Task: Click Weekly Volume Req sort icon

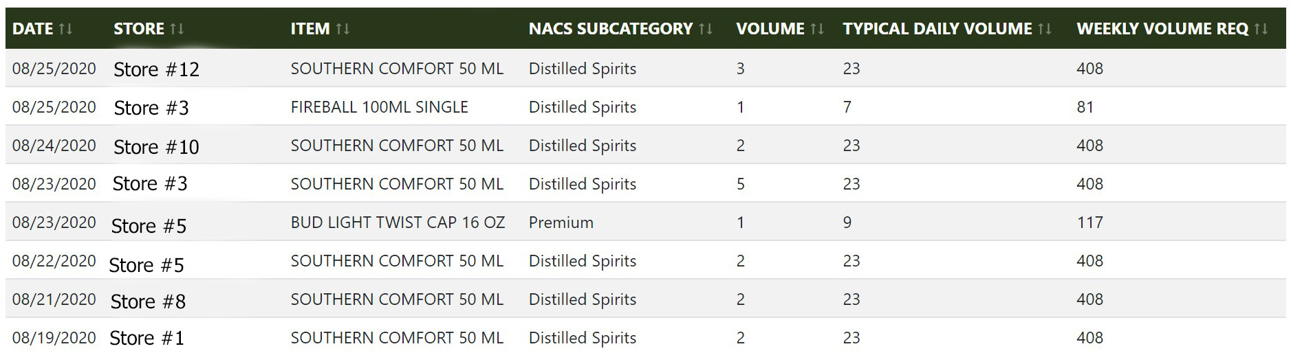Action: (x=1261, y=29)
